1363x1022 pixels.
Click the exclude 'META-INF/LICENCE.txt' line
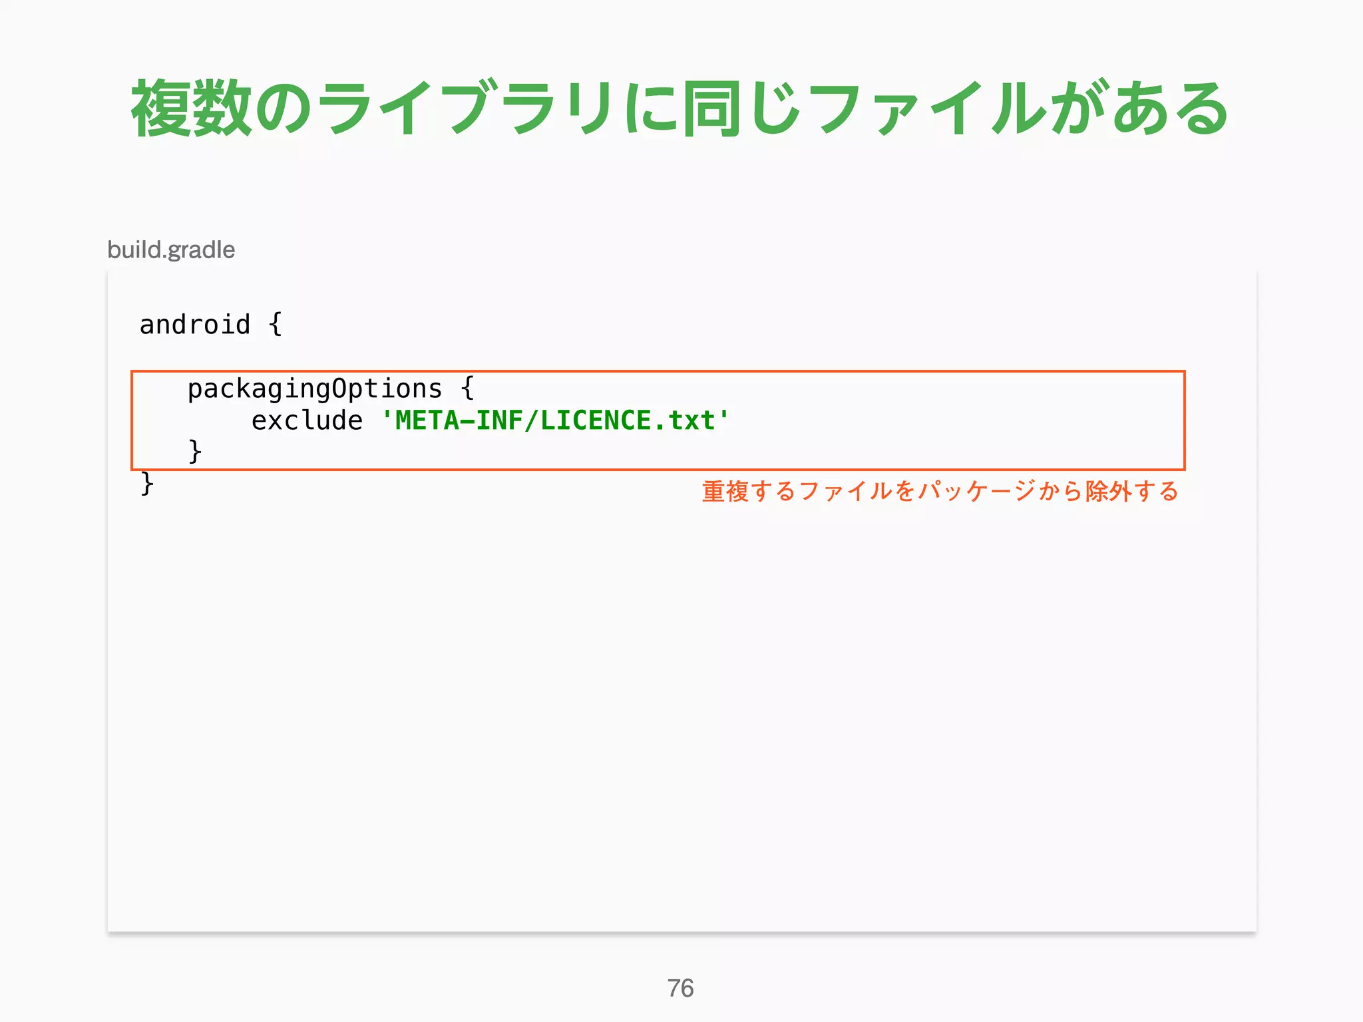(x=490, y=421)
